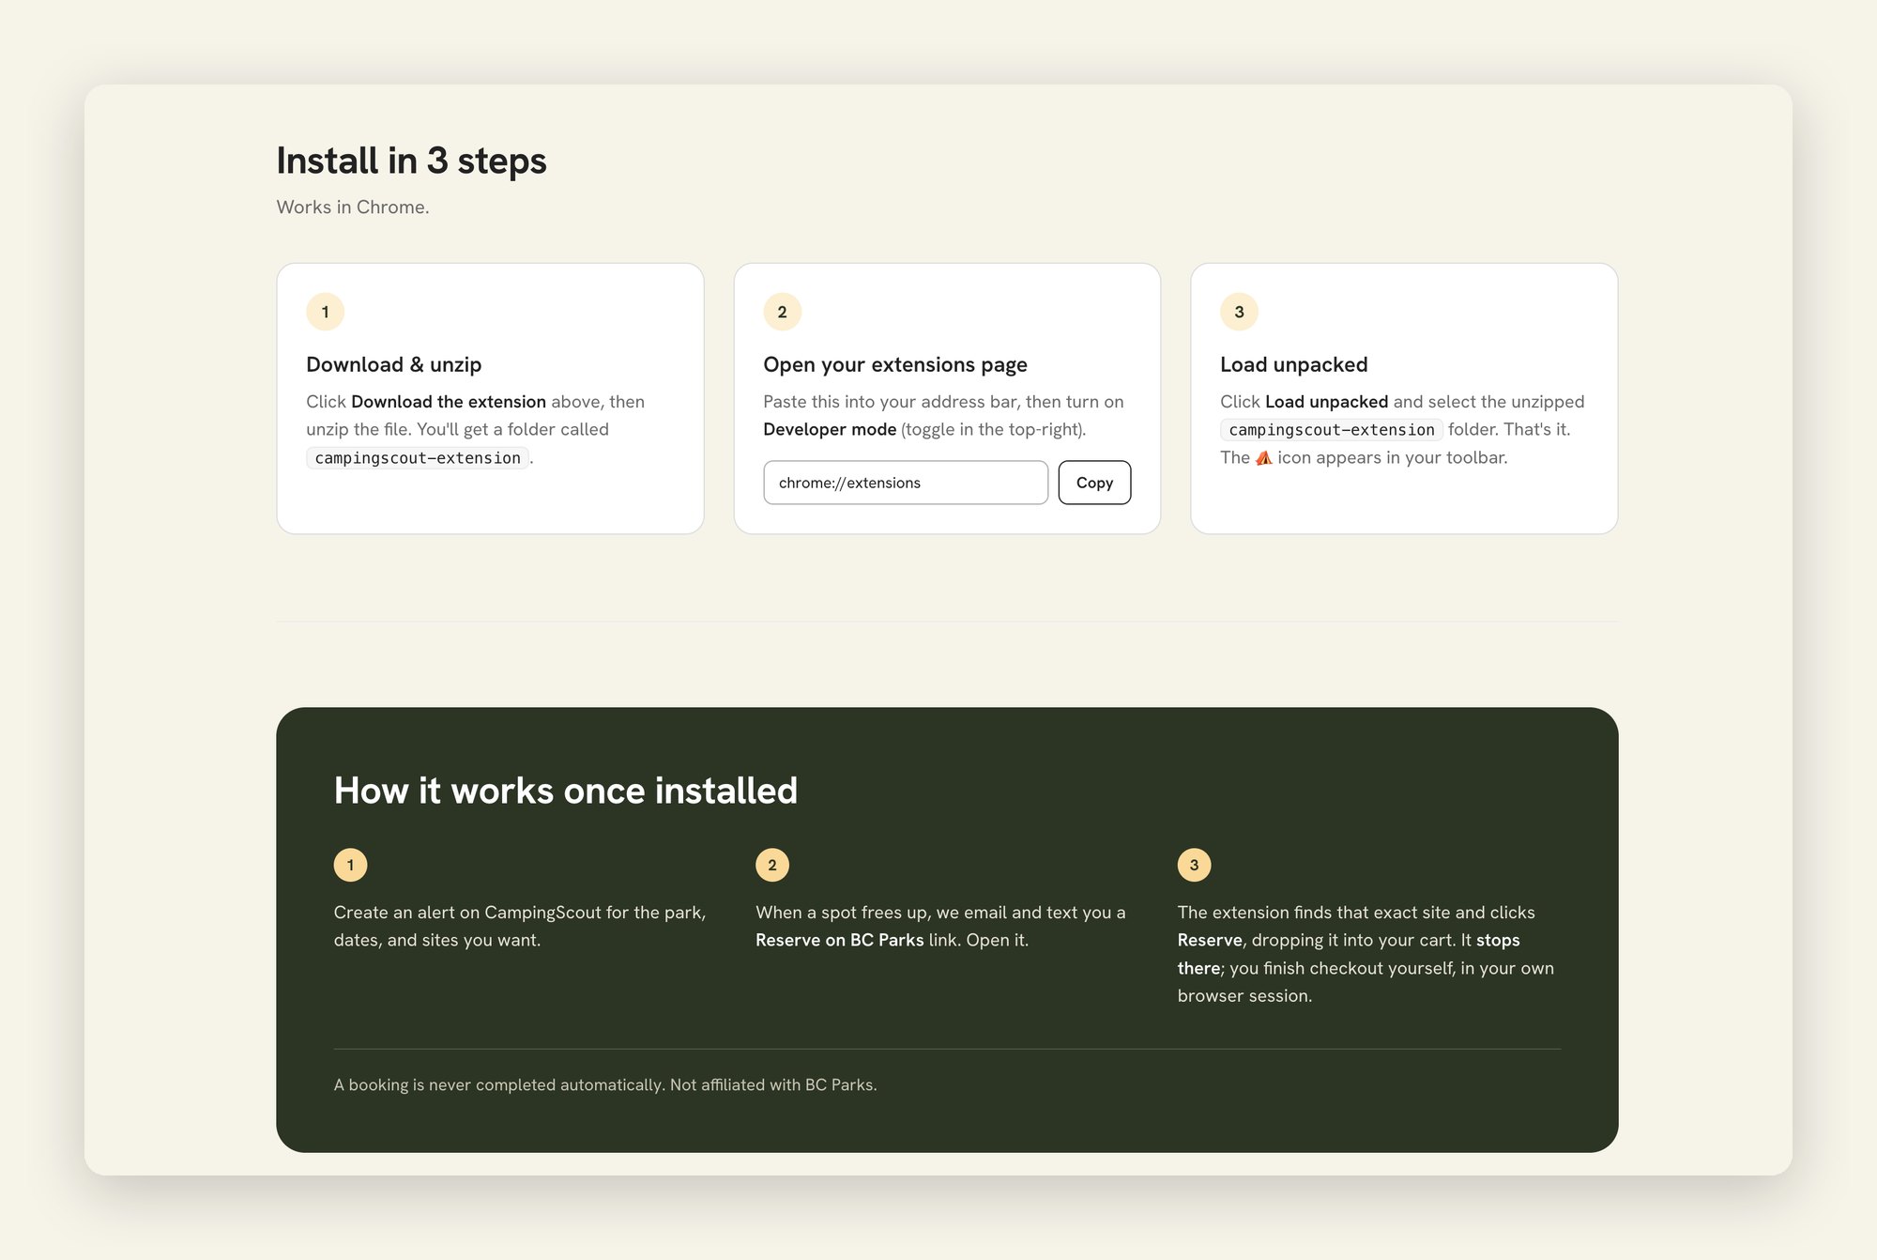
Task: Click the "Works in Chrome." subtitle
Action: (x=353, y=207)
